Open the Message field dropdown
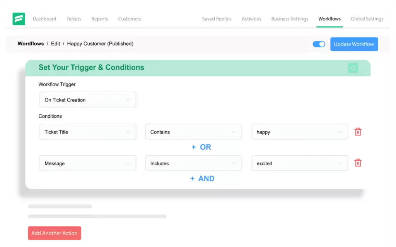The width and height of the screenshot is (396, 247). pyautogui.click(x=88, y=163)
